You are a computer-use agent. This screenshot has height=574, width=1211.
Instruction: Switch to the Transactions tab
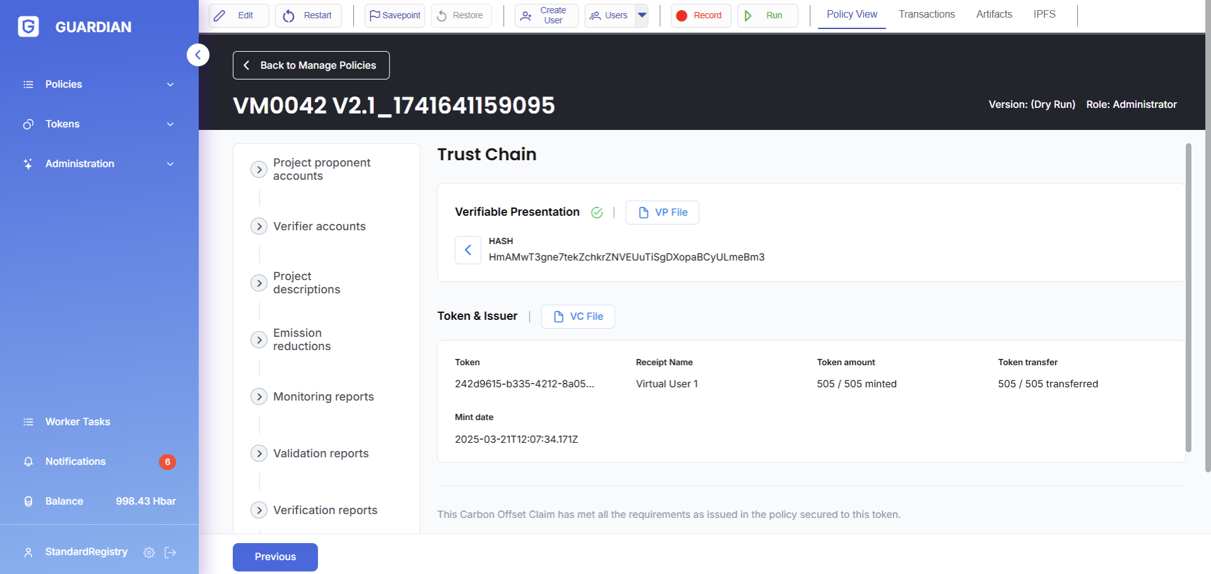pyautogui.click(x=926, y=15)
